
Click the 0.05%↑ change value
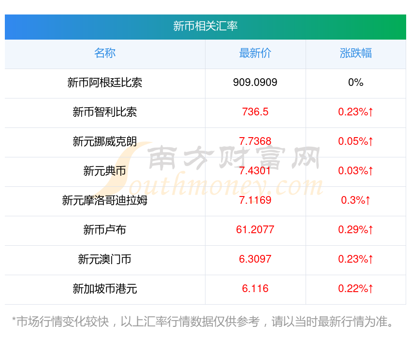point(356,141)
